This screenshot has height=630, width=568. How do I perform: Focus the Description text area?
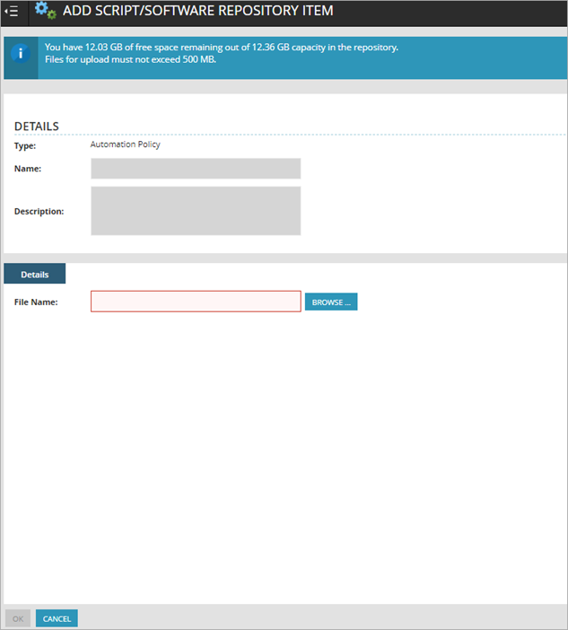point(196,211)
